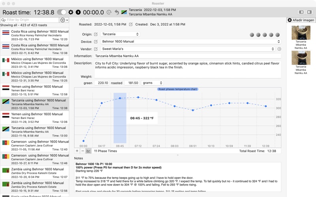The image size is (316, 197).
Task: Click the edit icon beside Device
Action: tap(96, 42)
